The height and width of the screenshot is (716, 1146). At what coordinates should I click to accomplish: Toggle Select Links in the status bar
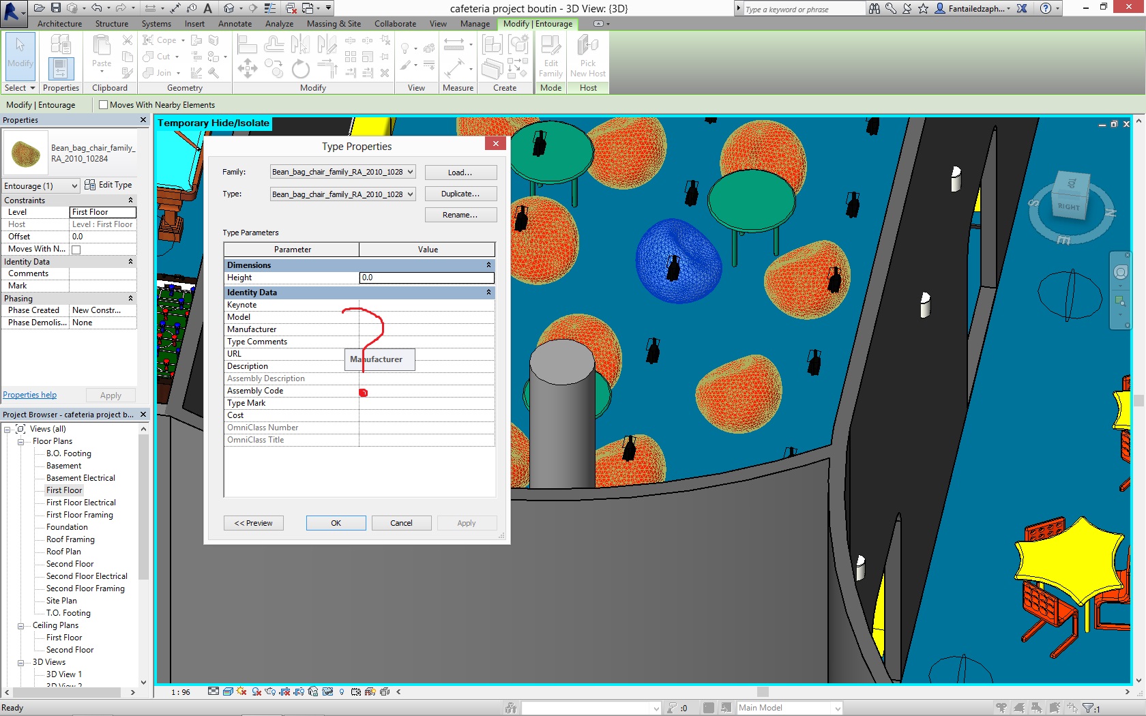pos(1001,708)
